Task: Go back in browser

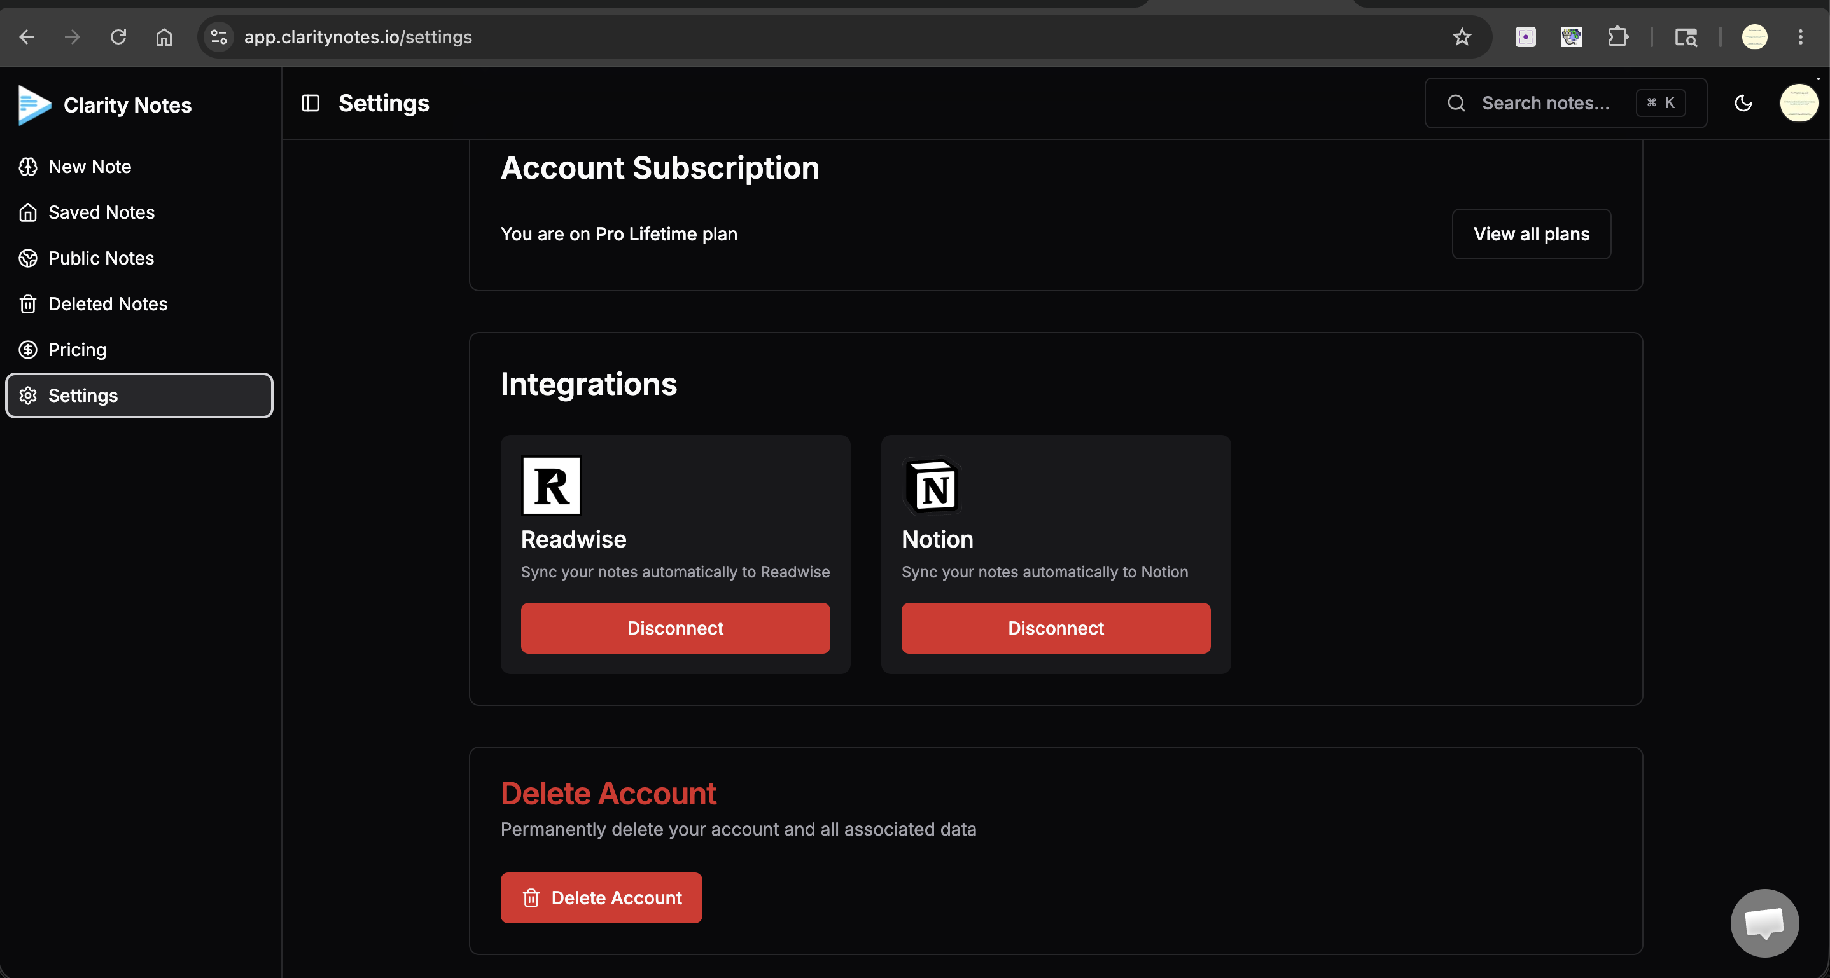Action: (27, 37)
